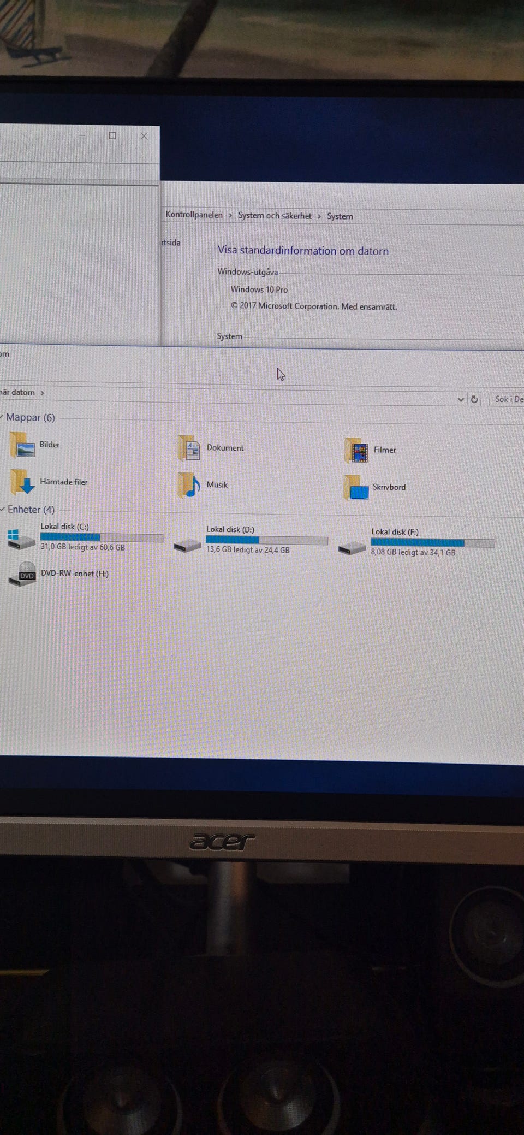This screenshot has width=524, height=1135.
Task: Focus the search box in File Explorer
Action: pyautogui.click(x=507, y=399)
